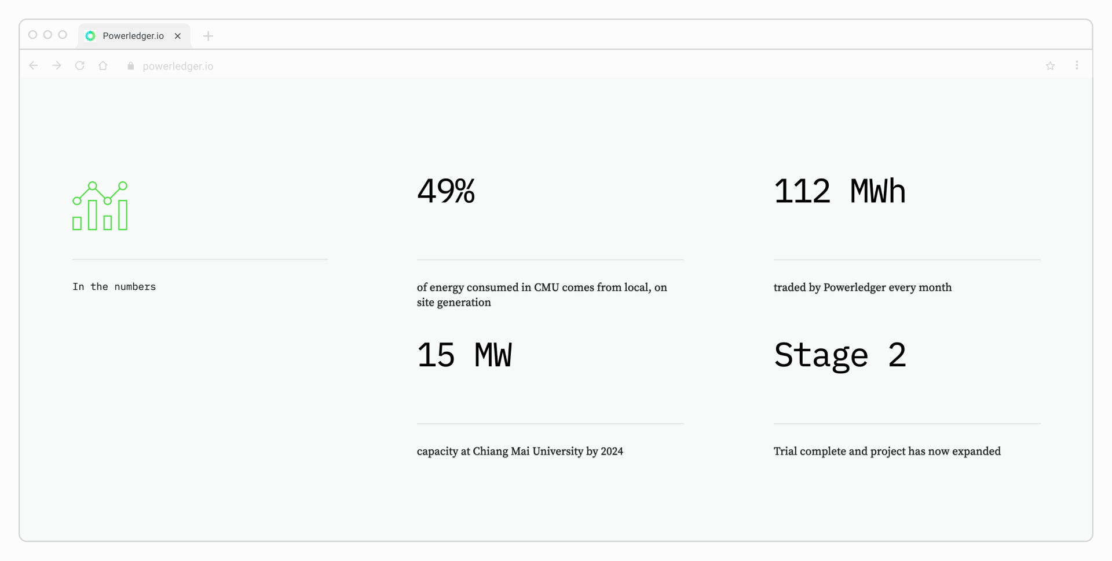The height and width of the screenshot is (561, 1112).
Task: Expand the tab overflow with the plus control
Action: 208,36
